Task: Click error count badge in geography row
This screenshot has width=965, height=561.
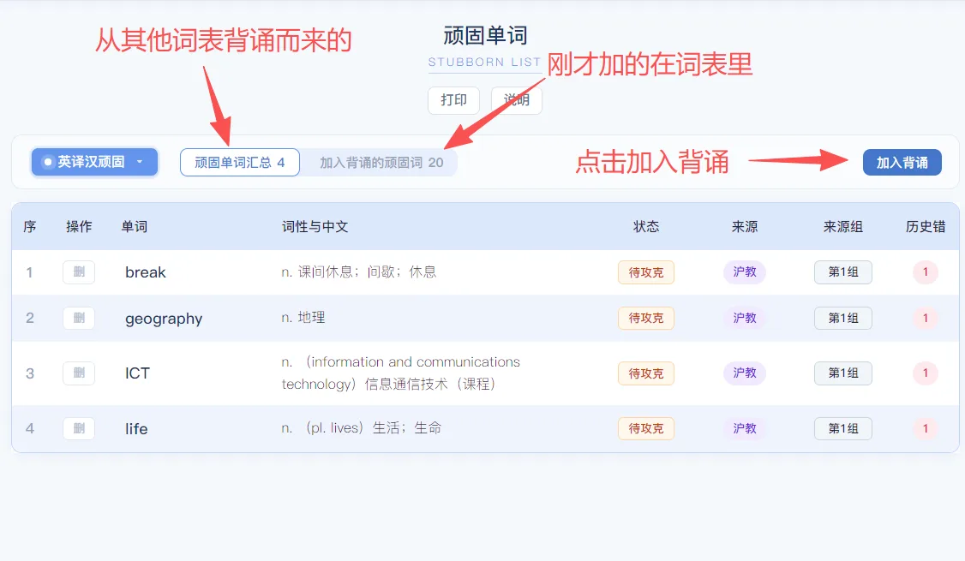Action: point(925,318)
